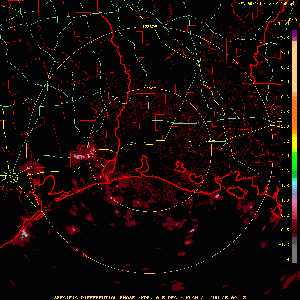Click the 2.6 value on the color scale
300x300 pixels.
click(x=285, y=171)
